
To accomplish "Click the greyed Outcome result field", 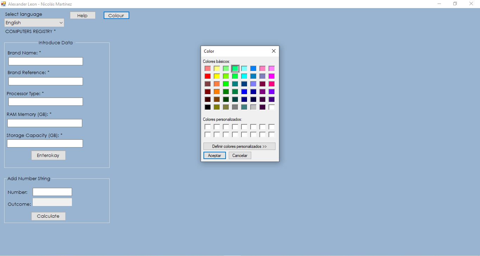I will point(52,202).
